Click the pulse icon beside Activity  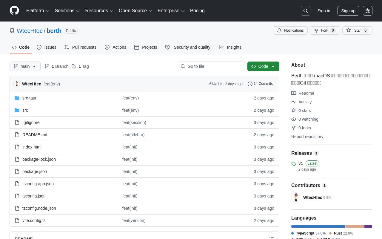pos(294,102)
